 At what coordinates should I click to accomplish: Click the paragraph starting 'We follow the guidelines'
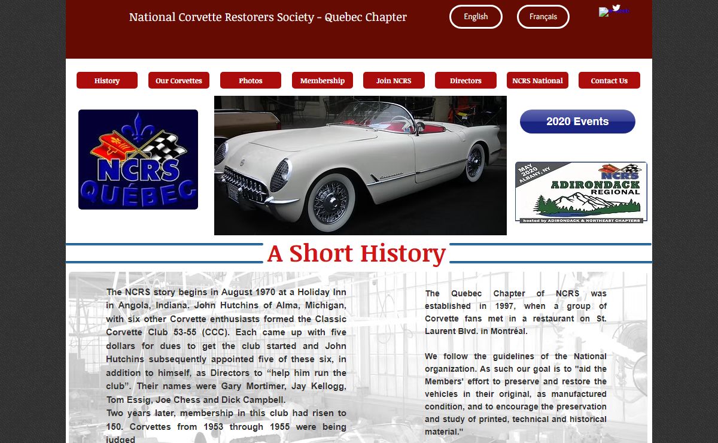point(516,394)
